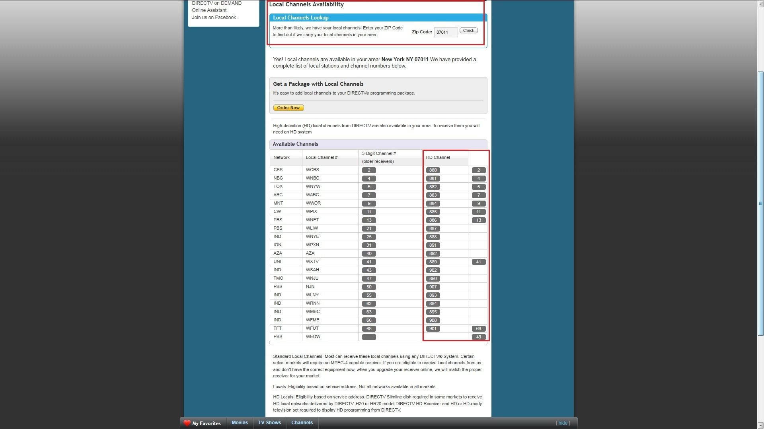Click the HD channel 884 badge
The height and width of the screenshot is (429, 764).
(x=433, y=203)
